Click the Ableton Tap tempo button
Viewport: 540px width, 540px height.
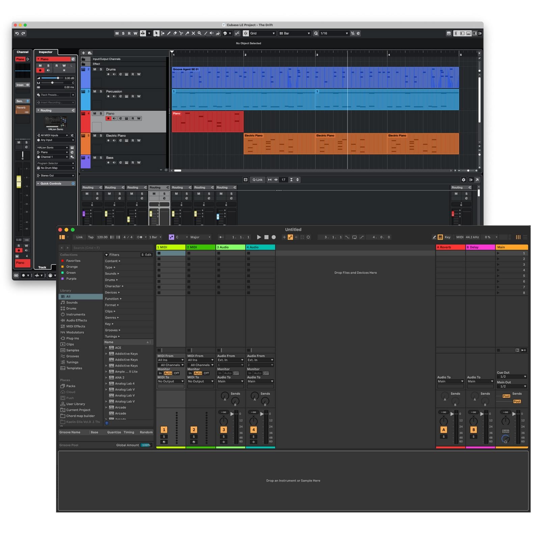[91, 237]
